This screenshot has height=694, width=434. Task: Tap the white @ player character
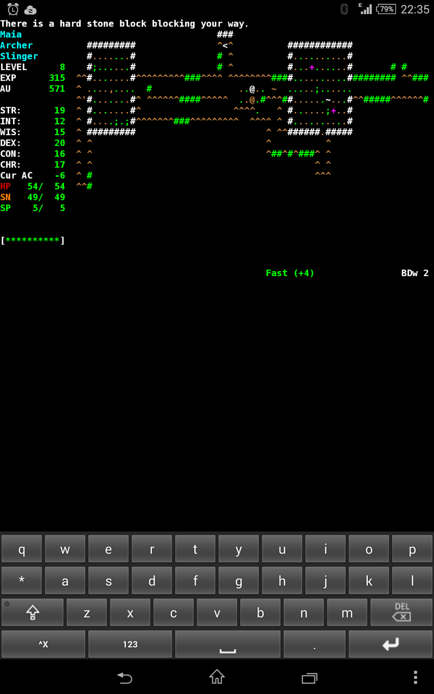pyautogui.click(x=252, y=89)
